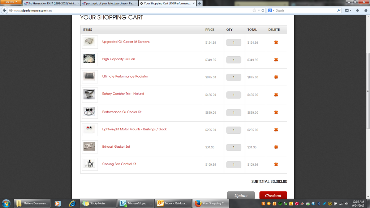370x208 pixels.
Task: Open Rotary Canister Trio - Natural link
Action: 123,94
